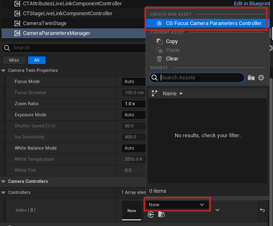
Task: Expand Index 0 element options chevron
Action: (217, 210)
